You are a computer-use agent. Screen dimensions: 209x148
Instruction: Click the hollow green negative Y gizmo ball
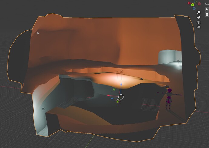(196, 2)
